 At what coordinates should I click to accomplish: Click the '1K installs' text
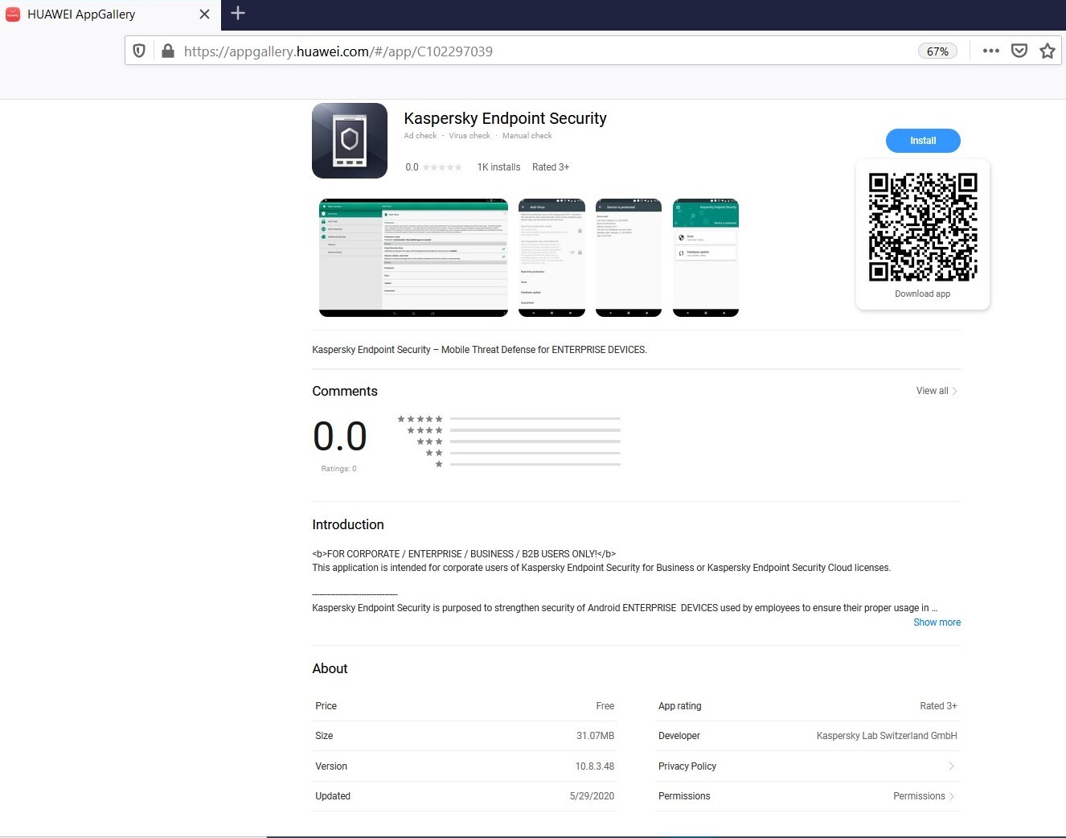coord(498,167)
